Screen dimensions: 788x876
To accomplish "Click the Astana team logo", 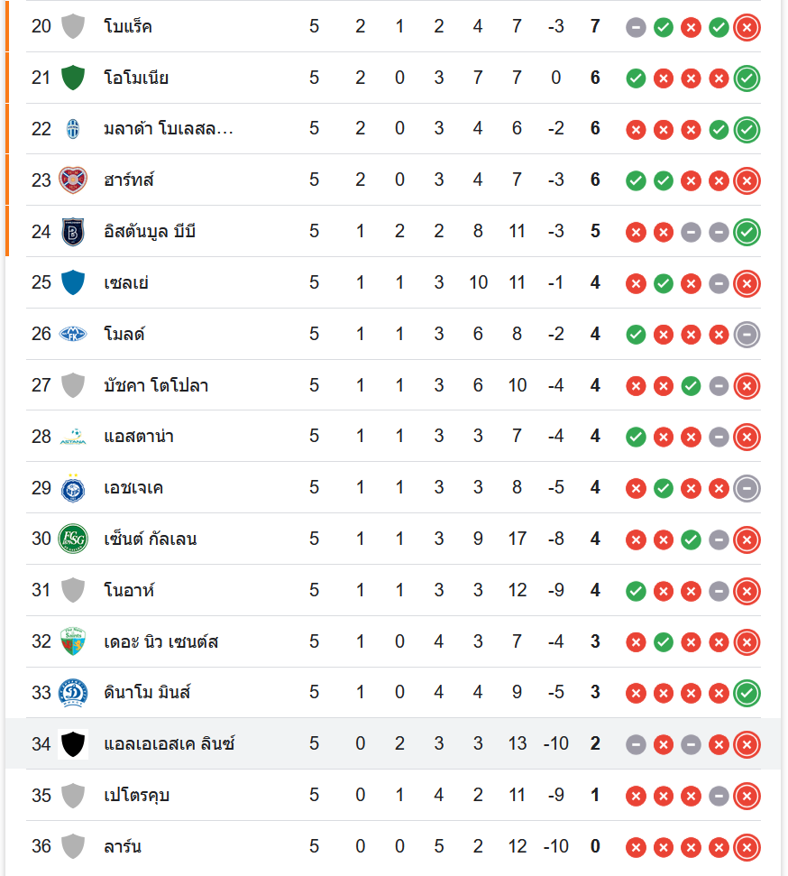I will [x=72, y=437].
